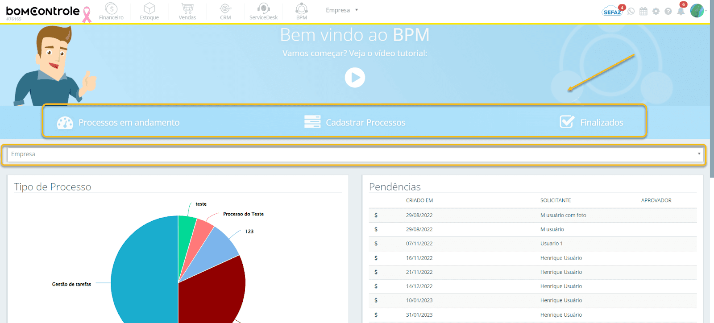Screen dimensions: 714x323
Task: Open the calendar icon in header
Action: (x=643, y=11)
